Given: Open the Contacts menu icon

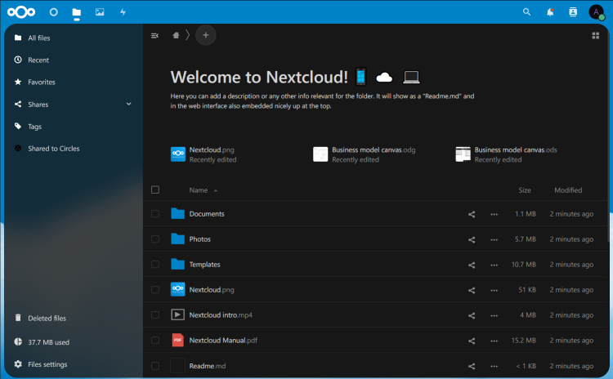Looking at the screenshot, I should (x=573, y=12).
